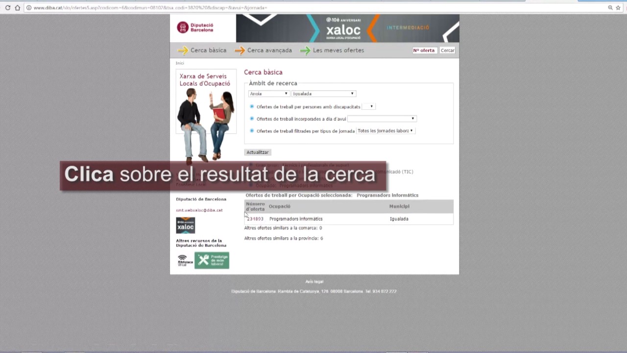Click the Municipi column header

coord(399,206)
